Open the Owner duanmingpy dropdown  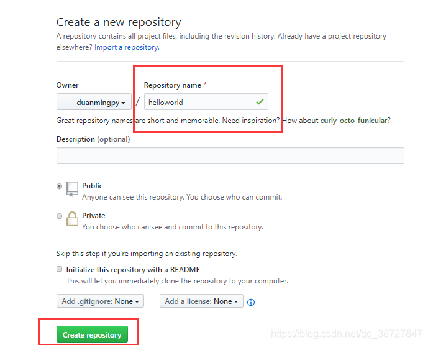[x=94, y=102]
